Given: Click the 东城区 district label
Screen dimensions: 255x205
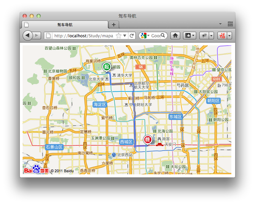Looking at the screenshot, I should 176,117.
